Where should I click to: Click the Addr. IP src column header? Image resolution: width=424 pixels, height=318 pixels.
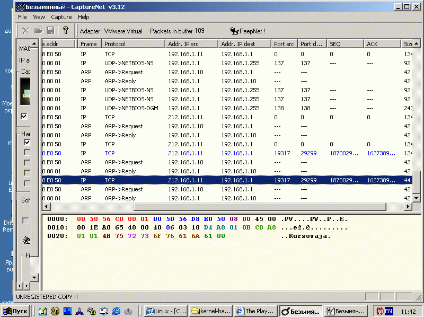pyautogui.click(x=191, y=44)
